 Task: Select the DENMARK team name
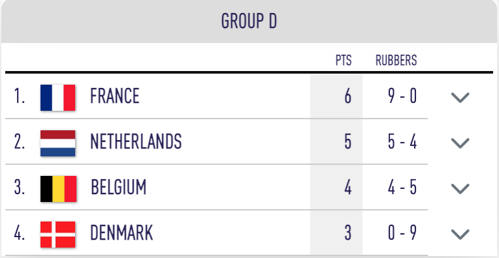point(121,233)
